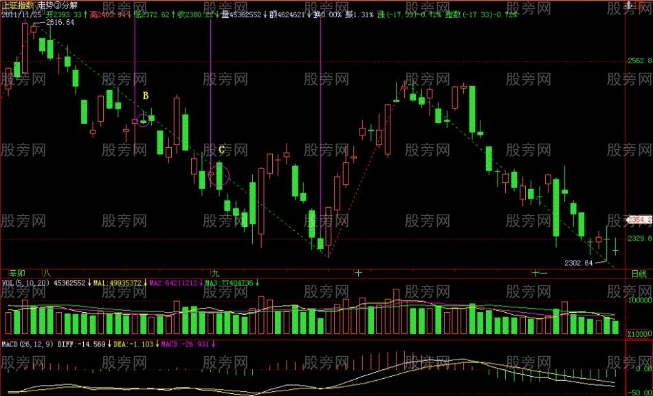Click the header volume value 量45362552

pos(241,14)
